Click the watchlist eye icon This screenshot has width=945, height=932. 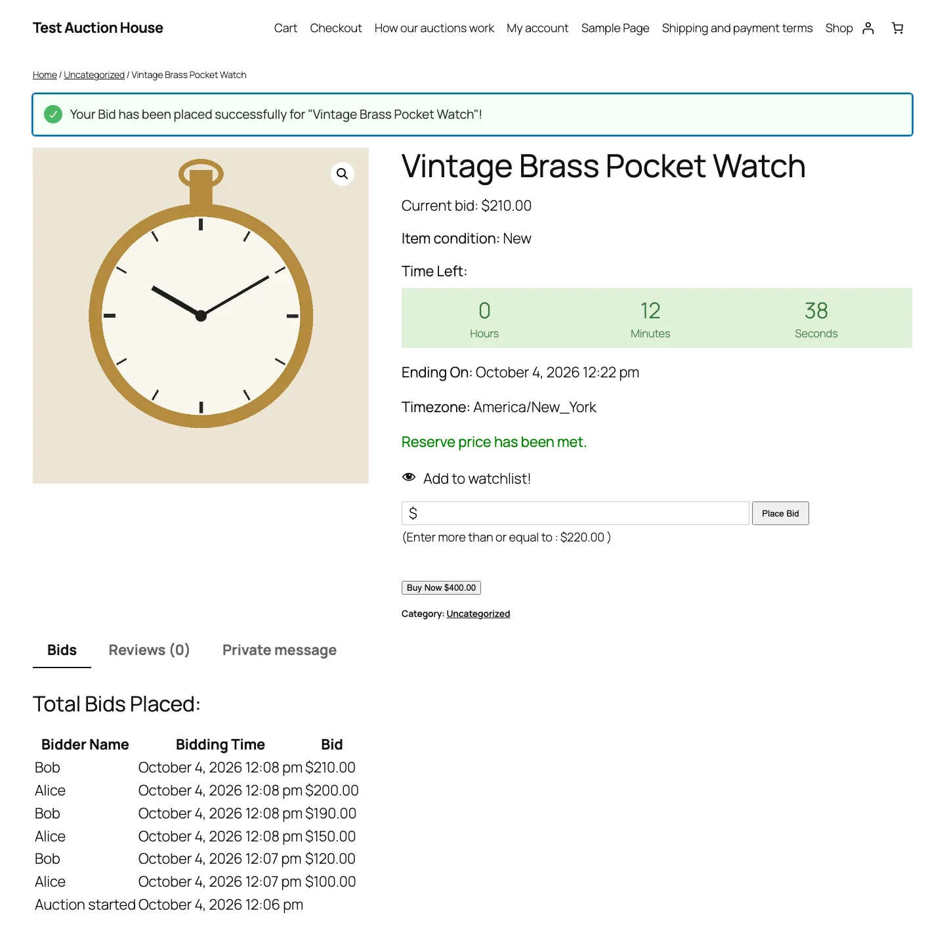[x=409, y=478]
